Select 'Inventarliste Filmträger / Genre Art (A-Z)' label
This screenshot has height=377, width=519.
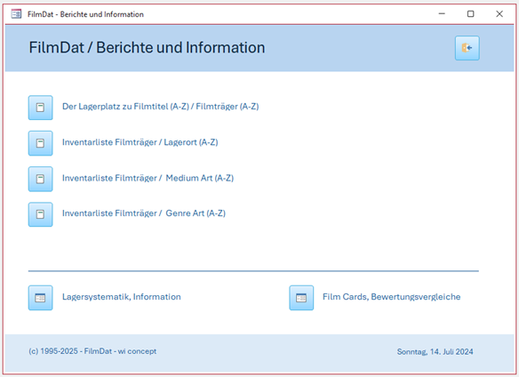coord(144,213)
